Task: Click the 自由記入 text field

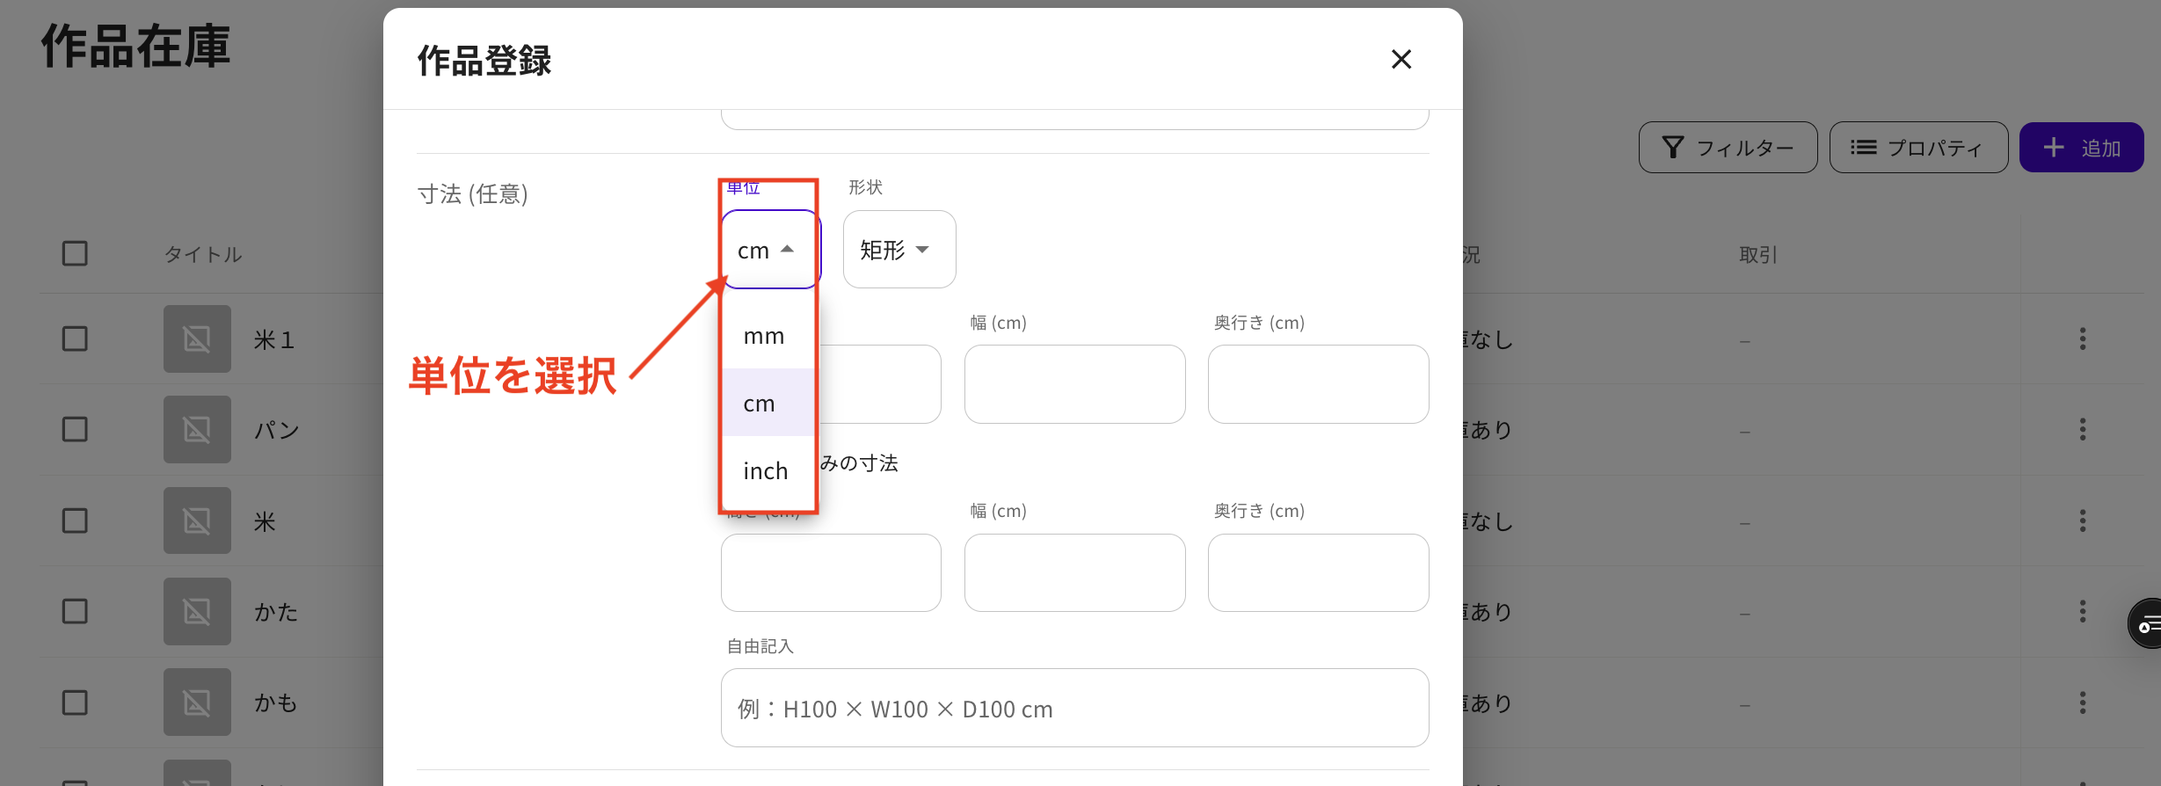Action: 1074,709
